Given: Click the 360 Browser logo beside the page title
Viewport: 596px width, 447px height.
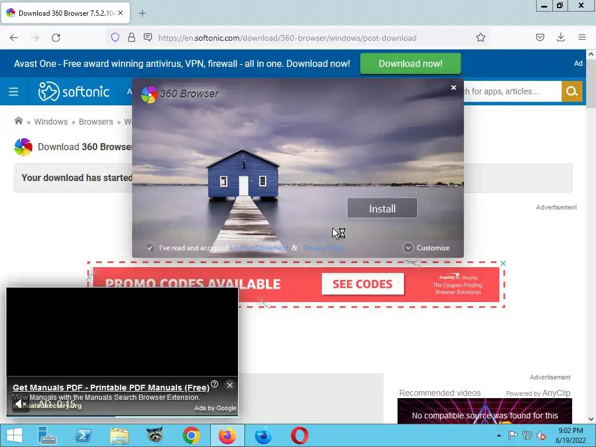Looking at the screenshot, I should pyautogui.click(x=23, y=147).
